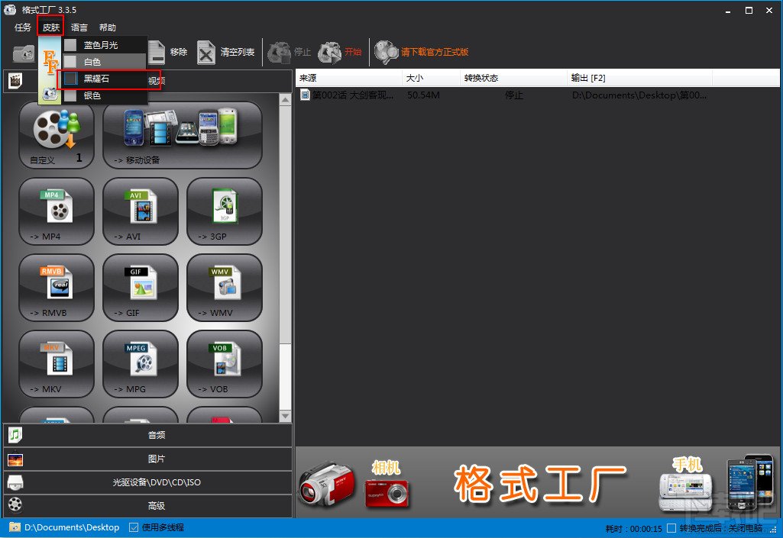
Task: Select the RMVB conversion icon
Action: (x=57, y=288)
